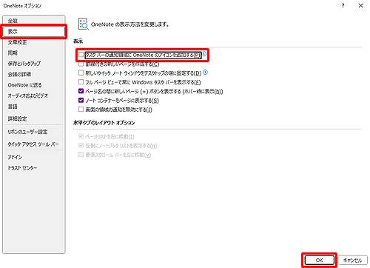Image resolution: width=370 pixels, height=268 pixels.
Task: Open the OneNote に送る category
Action: [x=33, y=85]
